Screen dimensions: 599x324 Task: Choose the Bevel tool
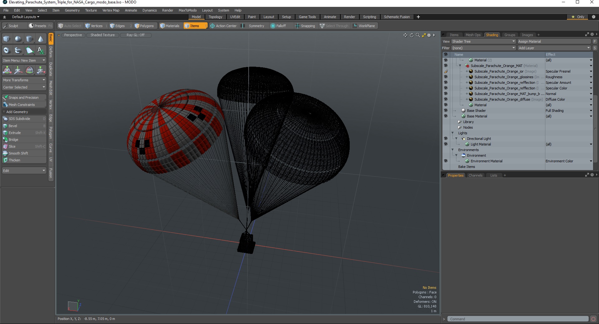point(24,126)
